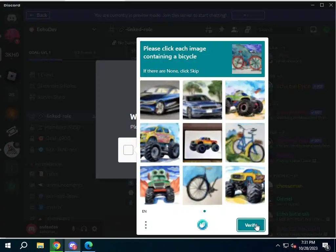Open the 'as' server icon
Image resolution: width=336 pixels, height=252 pixels.
tap(12, 94)
